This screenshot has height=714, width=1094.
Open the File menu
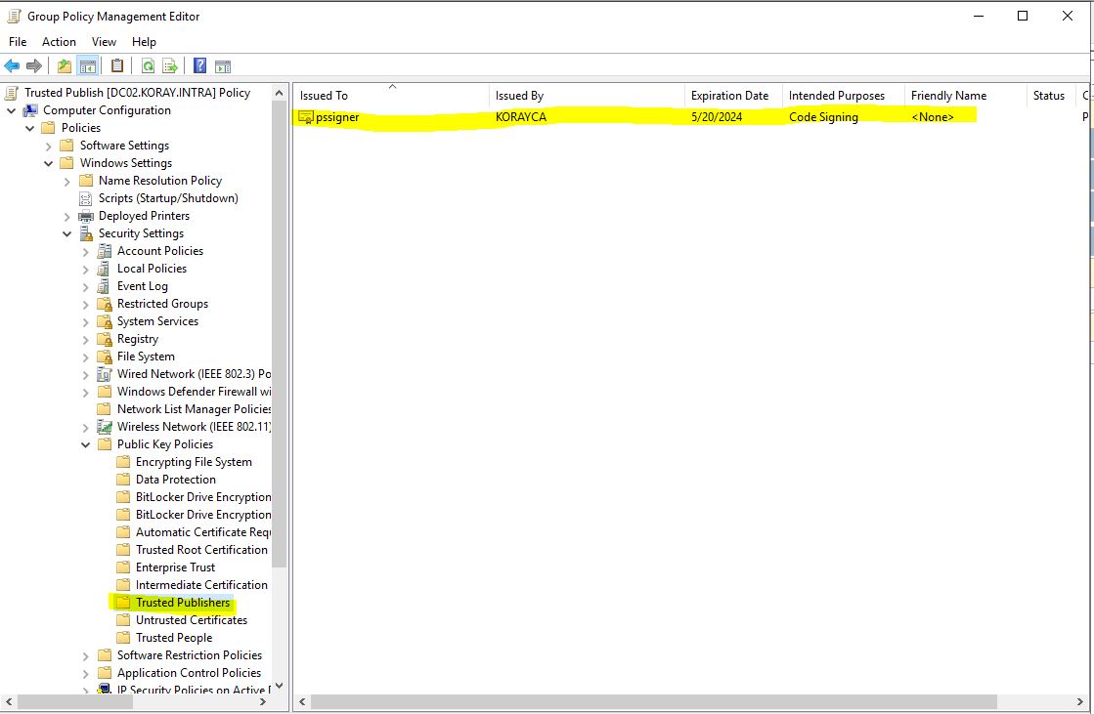click(x=18, y=42)
